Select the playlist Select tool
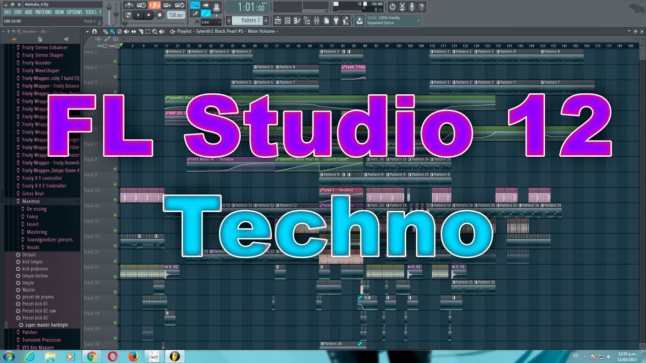The width and height of the screenshot is (646, 363). [147, 32]
